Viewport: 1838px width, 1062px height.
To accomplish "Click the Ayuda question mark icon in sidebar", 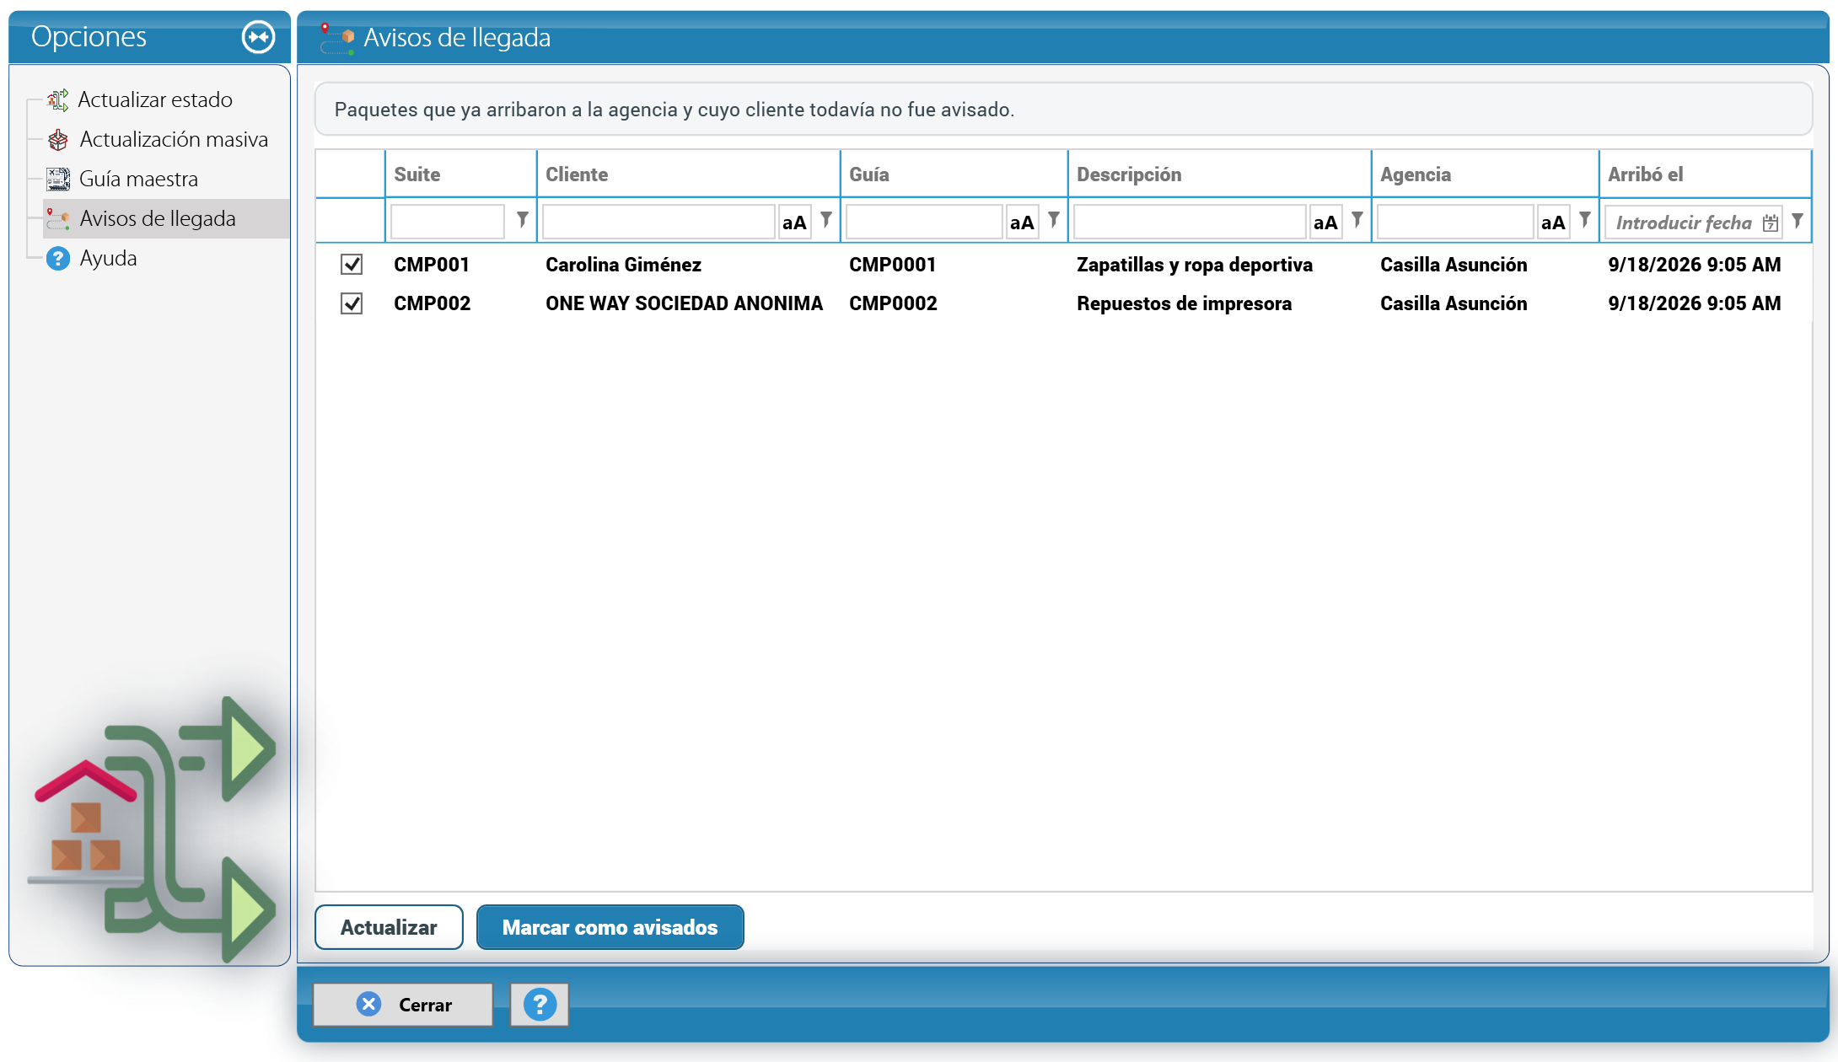I will click(x=57, y=258).
